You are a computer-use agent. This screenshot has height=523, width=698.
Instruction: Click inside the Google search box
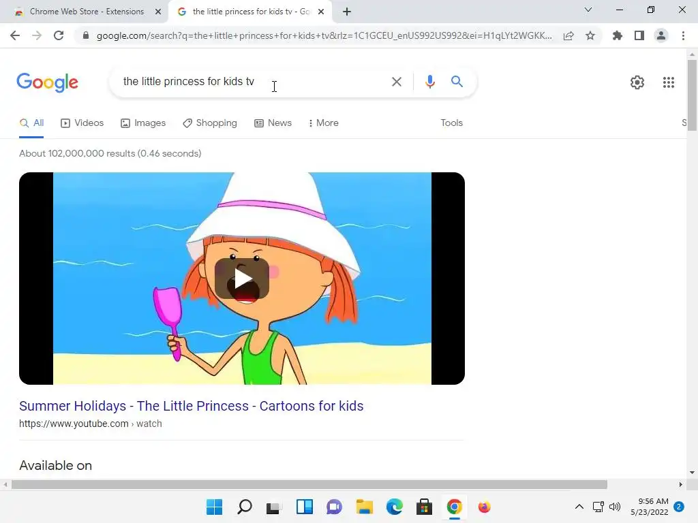[x=254, y=82]
